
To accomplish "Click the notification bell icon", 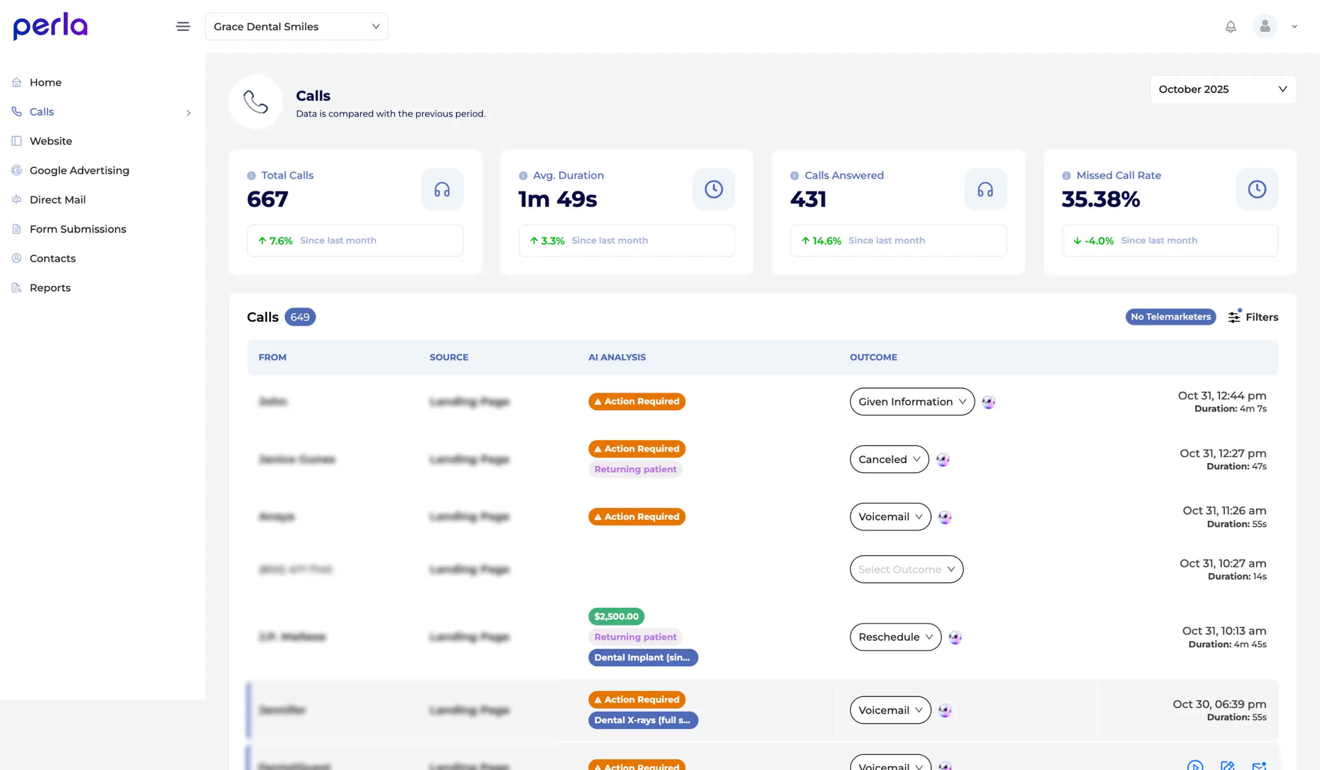I will click(1230, 26).
